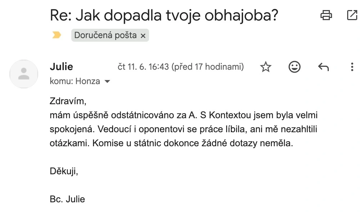Print the email using the printer icon
Screen dimensions: 363x212
pos(326,15)
